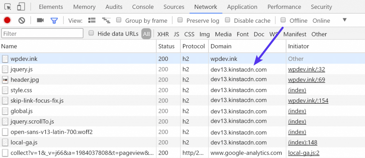
Task: Open the Memory tab
Action: tap(84, 7)
